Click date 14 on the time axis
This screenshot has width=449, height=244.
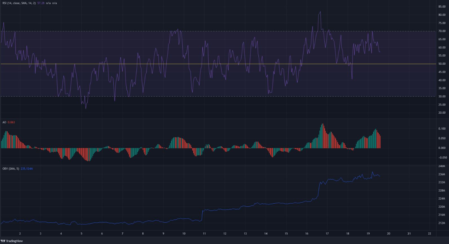[x=266, y=234]
